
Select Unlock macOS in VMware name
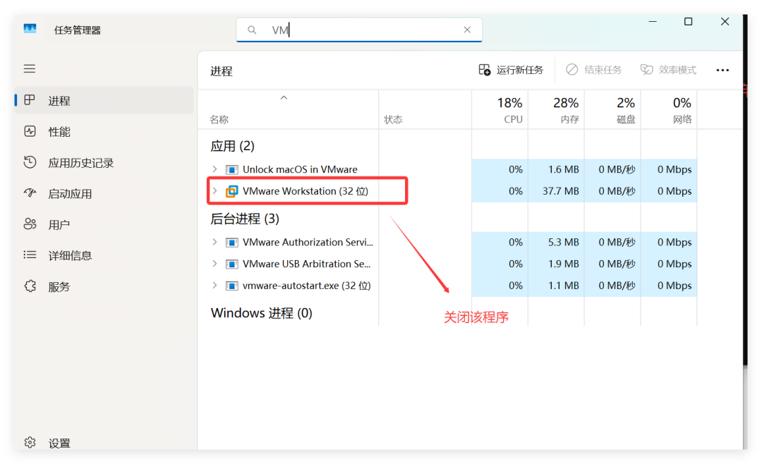(x=300, y=169)
